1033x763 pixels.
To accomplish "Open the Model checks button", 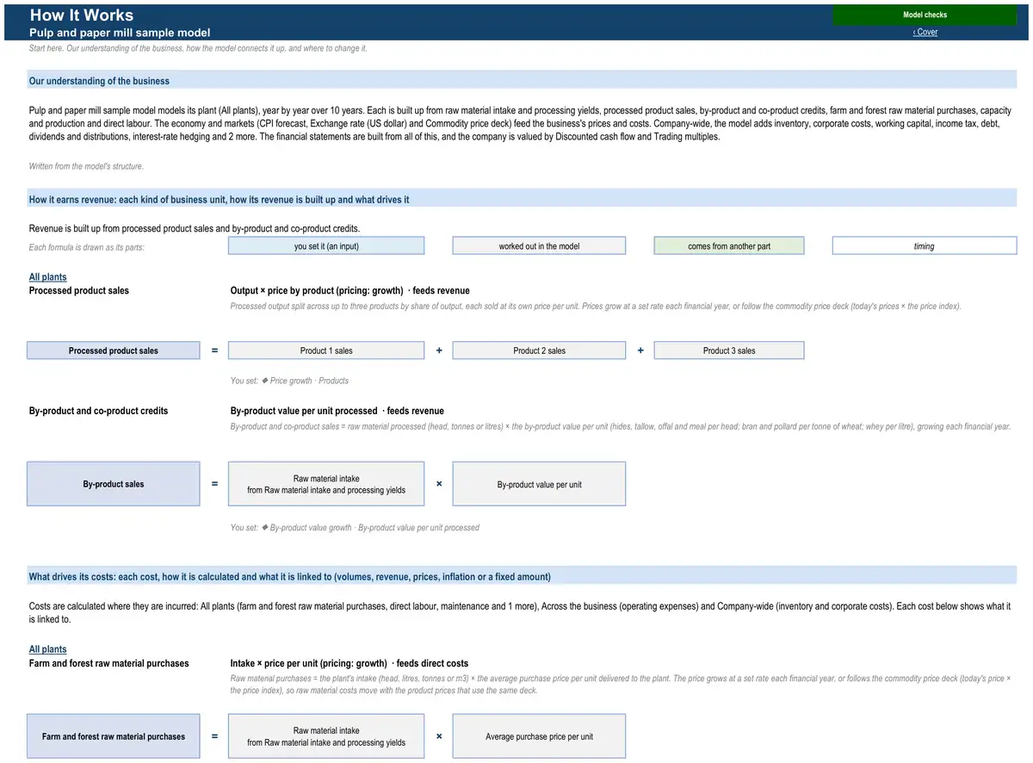I will [x=925, y=15].
